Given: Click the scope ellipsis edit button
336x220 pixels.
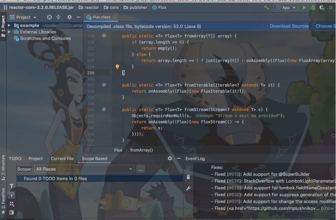Looking at the screenshot, I should [x=140, y=169].
